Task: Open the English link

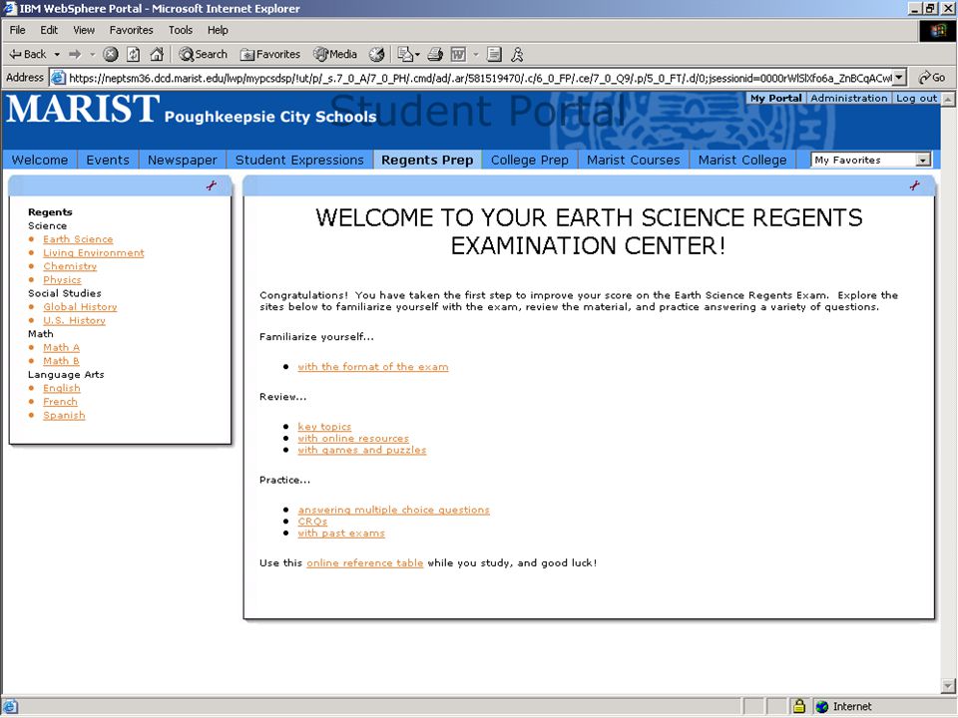Action: pyautogui.click(x=62, y=388)
